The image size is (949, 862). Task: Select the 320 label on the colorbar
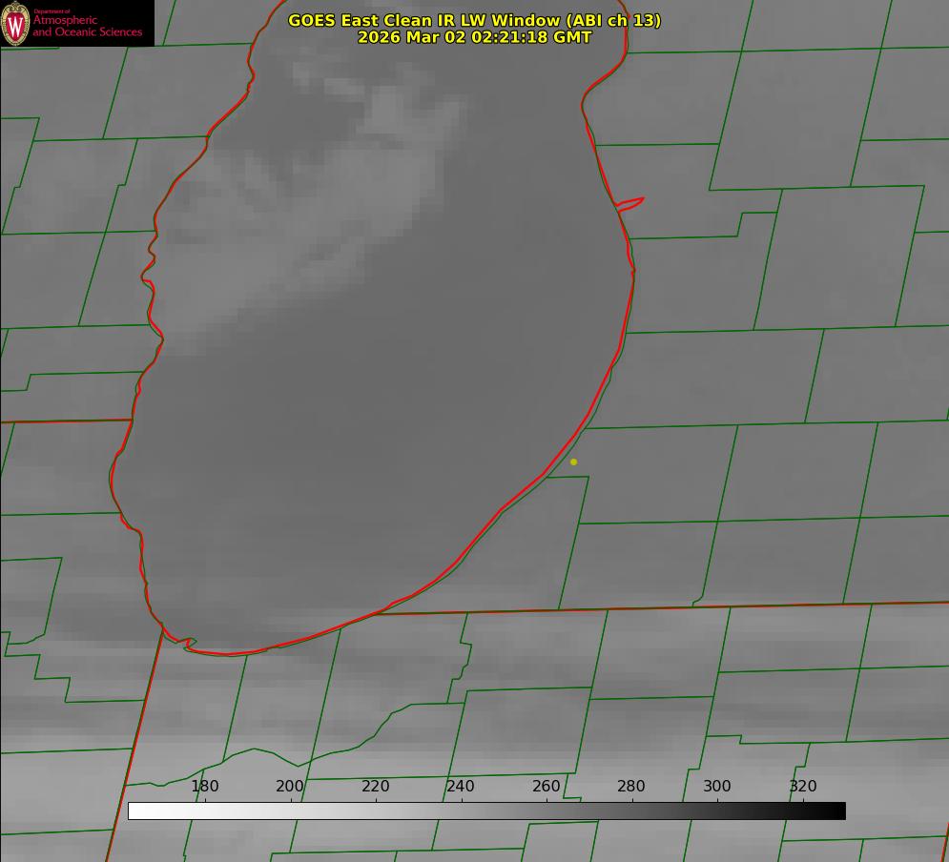803,786
